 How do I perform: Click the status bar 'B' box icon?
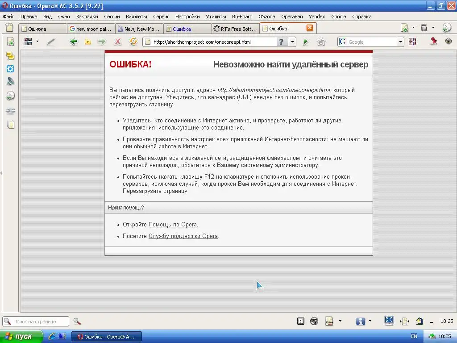[300, 321]
